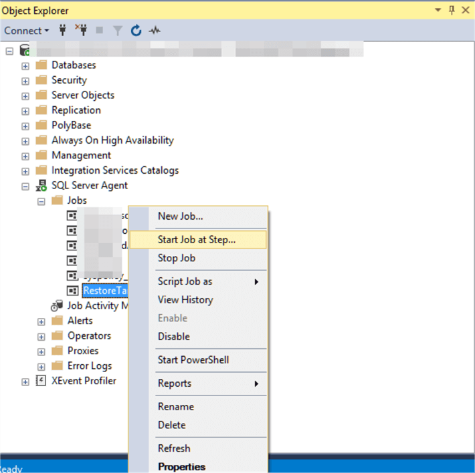Choose Delete from context menu
This screenshot has height=473, width=475.
point(198,425)
